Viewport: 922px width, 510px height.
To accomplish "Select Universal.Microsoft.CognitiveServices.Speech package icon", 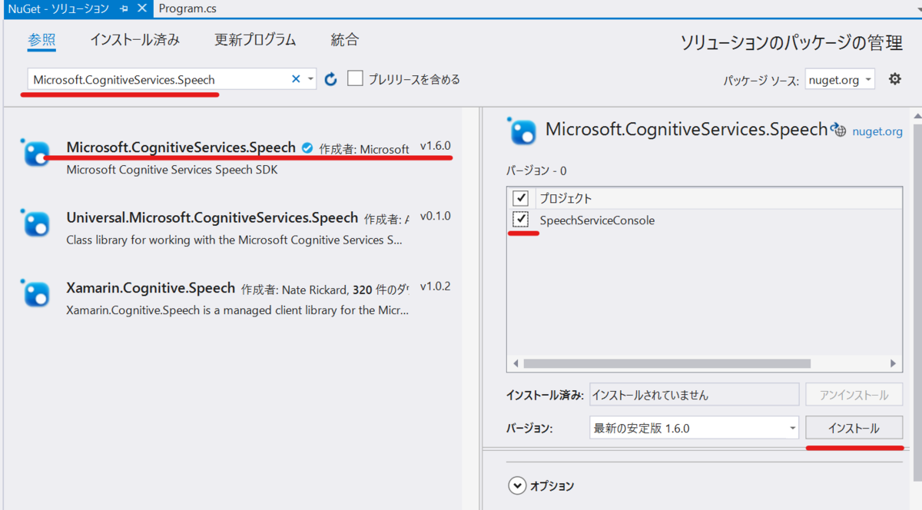I will [35, 222].
